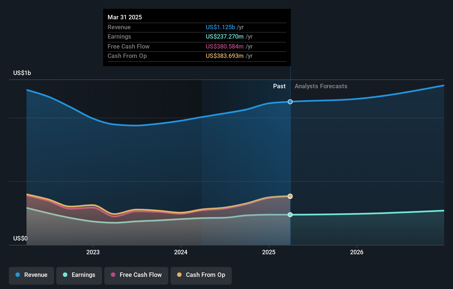Click the Revenue data point on Mar 2025

(290, 102)
